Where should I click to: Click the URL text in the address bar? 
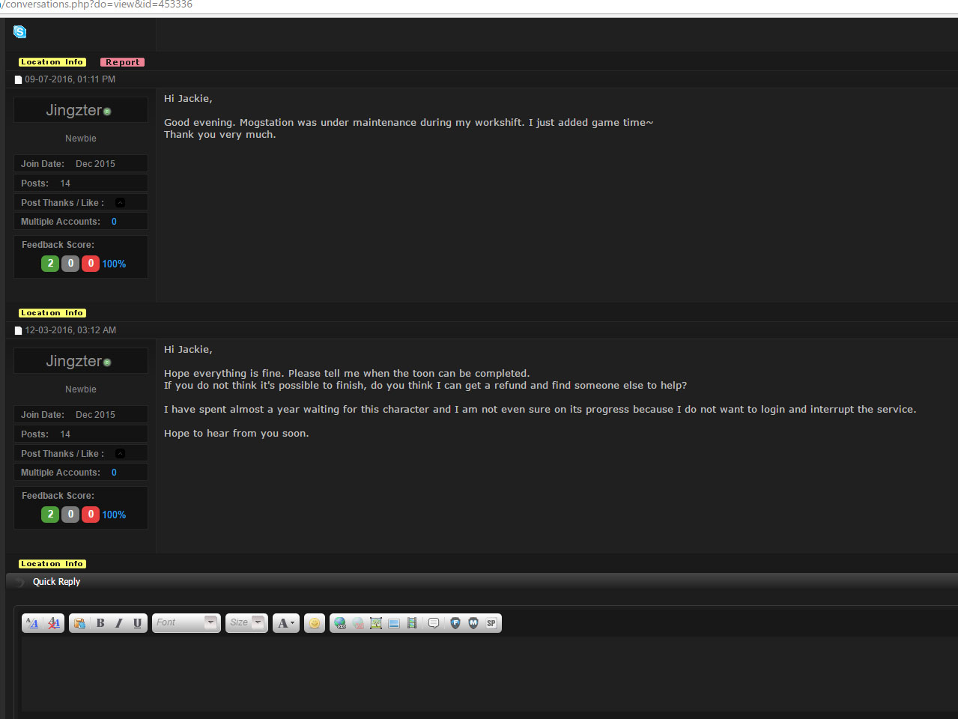pos(97,4)
